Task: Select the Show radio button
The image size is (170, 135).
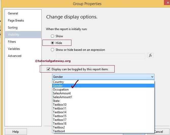Action: (x=53, y=36)
